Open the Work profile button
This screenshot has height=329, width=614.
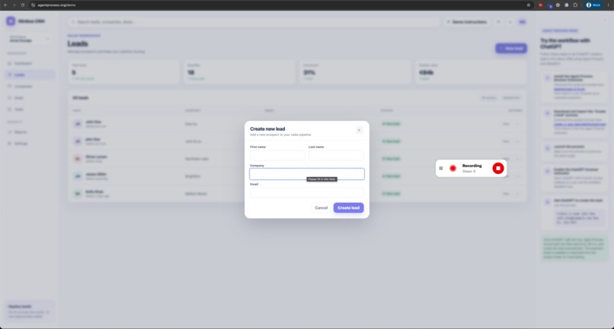(593, 5)
